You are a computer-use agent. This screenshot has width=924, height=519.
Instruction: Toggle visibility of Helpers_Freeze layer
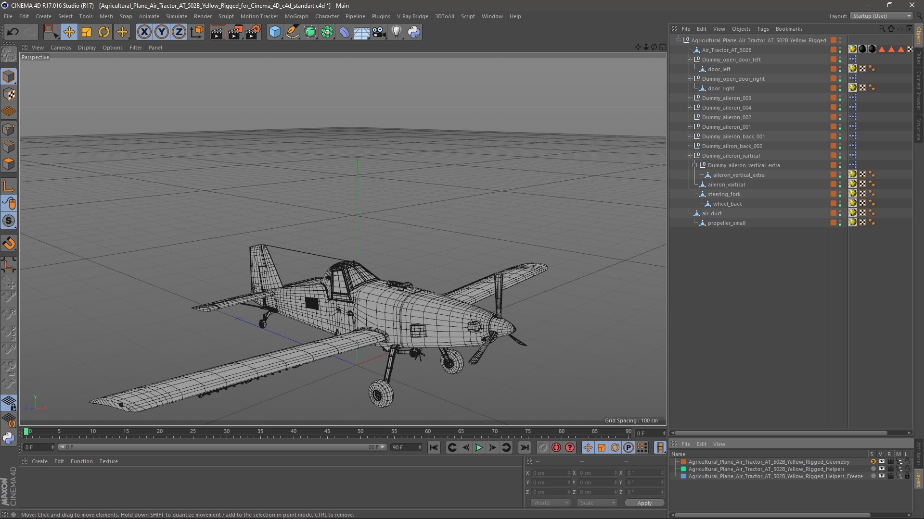[882, 476]
